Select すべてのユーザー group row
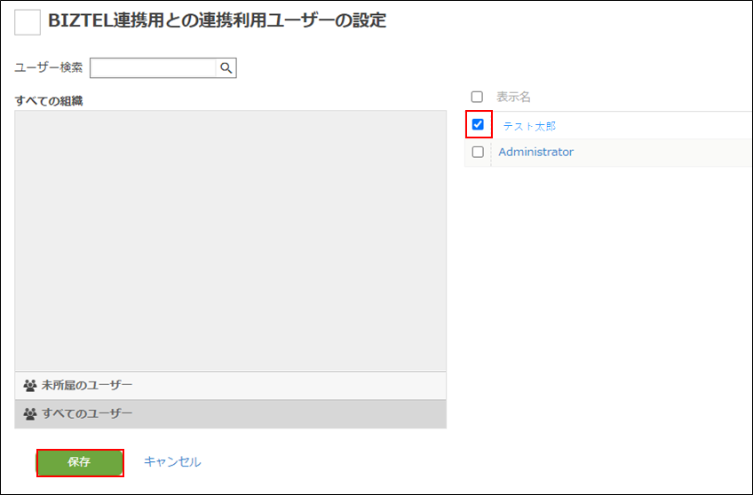The height and width of the screenshot is (495, 753). click(x=231, y=414)
